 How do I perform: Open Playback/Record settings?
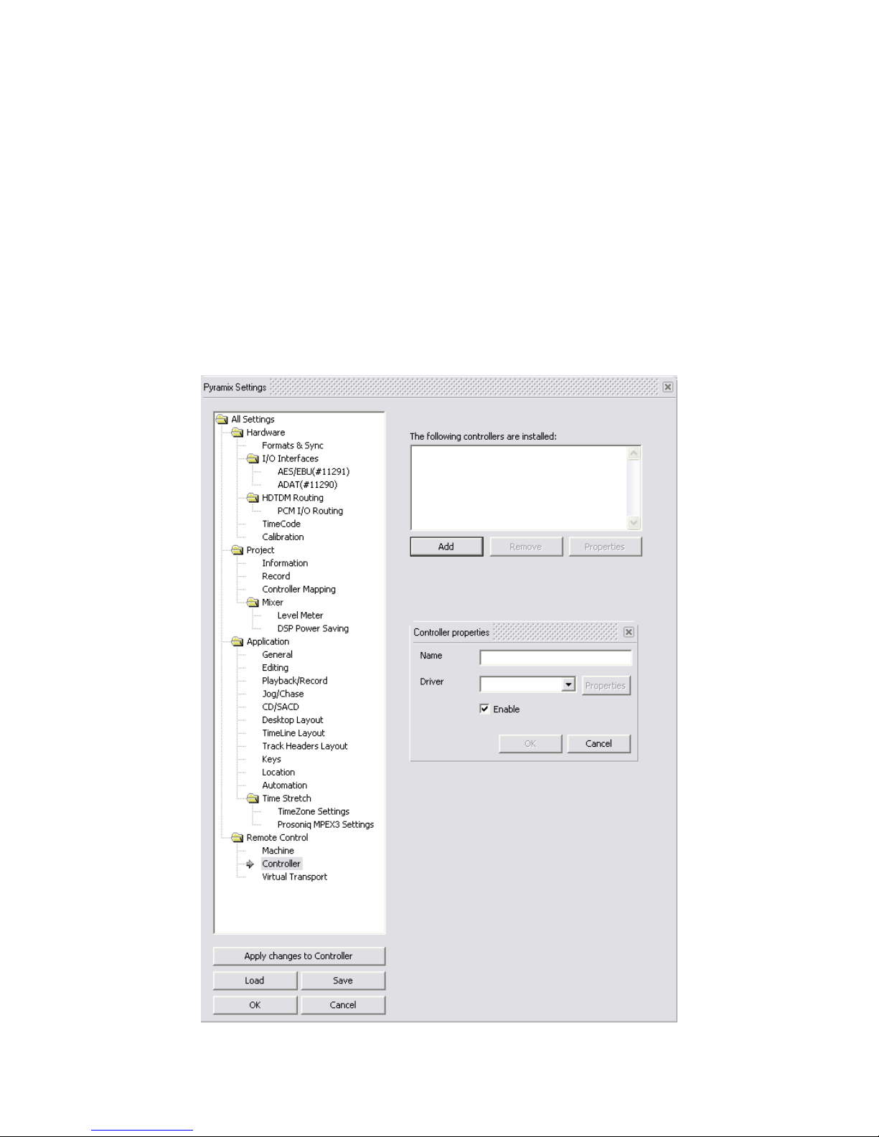294,681
